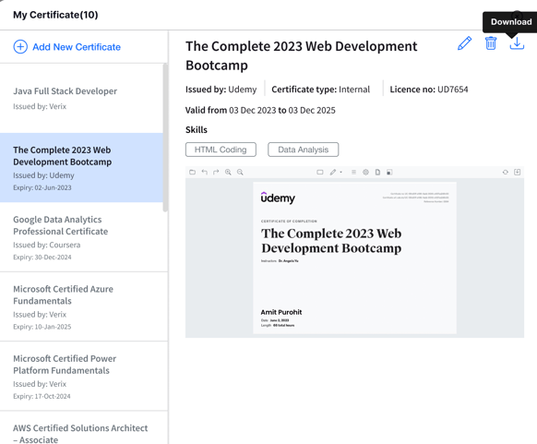The height and width of the screenshot is (444, 537).
Task: Open Microsoft Certified Power Platform Fundamentals
Action: click(84, 377)
